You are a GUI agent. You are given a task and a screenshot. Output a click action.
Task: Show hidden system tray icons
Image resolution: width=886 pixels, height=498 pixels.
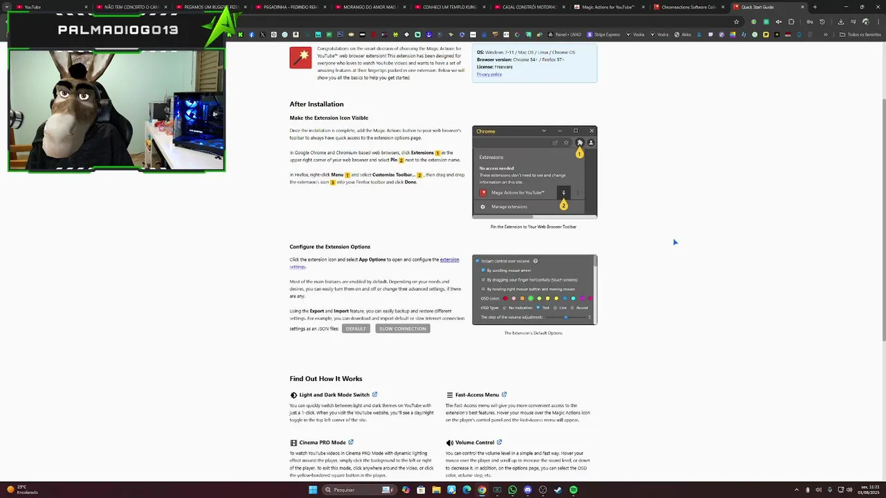click(x=797, y=490)
